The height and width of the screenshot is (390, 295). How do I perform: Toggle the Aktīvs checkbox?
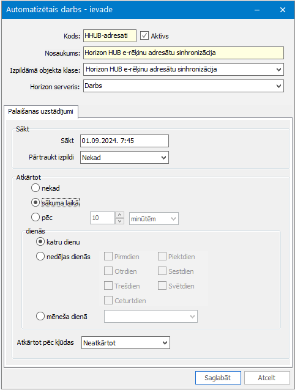(144, 35)
